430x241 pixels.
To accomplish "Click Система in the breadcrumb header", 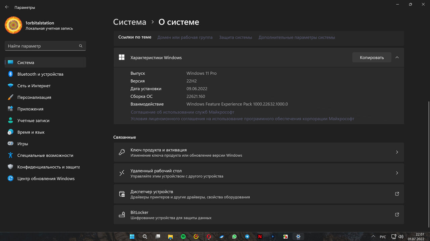I will [130, 22].
